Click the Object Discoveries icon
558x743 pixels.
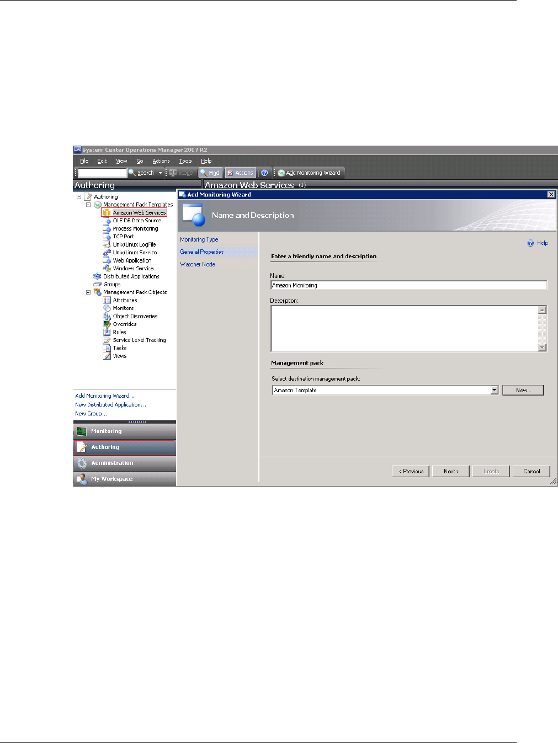pyautogui.click(x=107, y=317)
